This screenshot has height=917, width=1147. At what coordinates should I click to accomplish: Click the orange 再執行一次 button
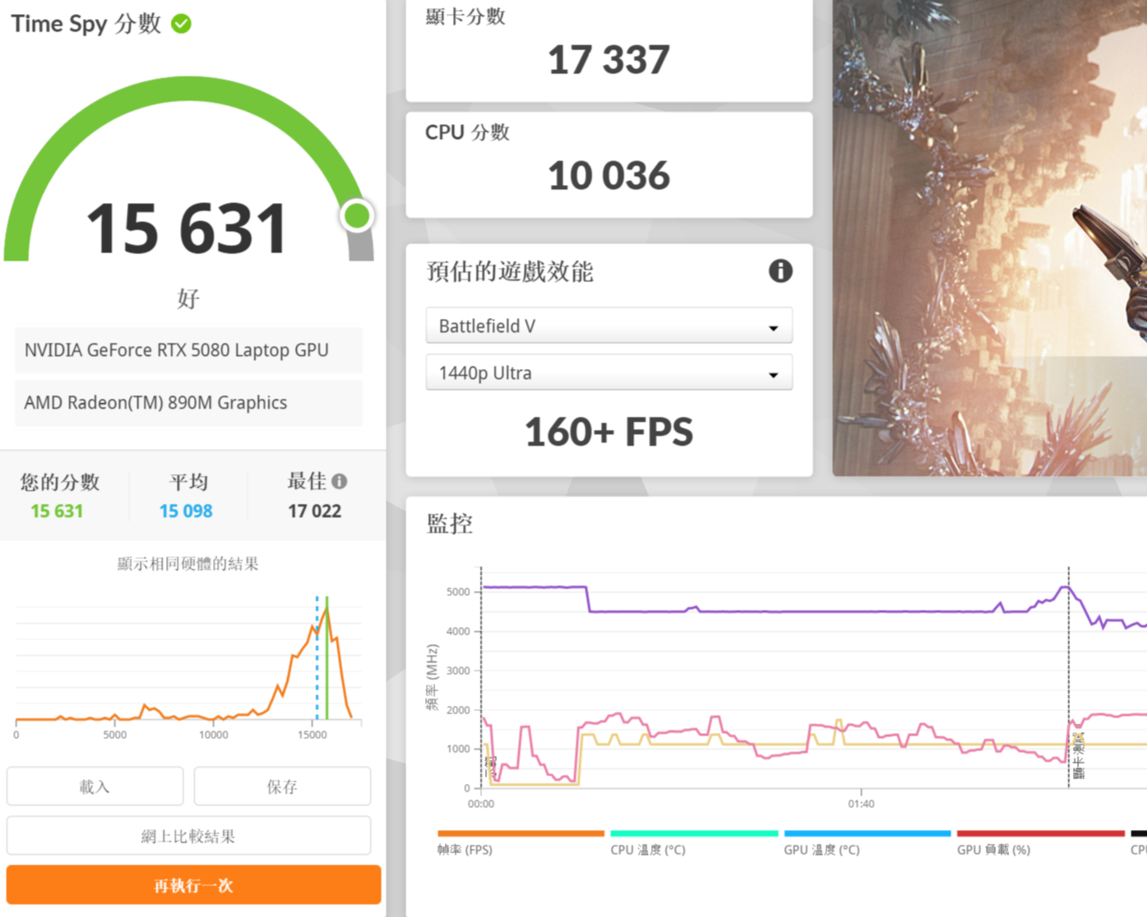[193, 885]
